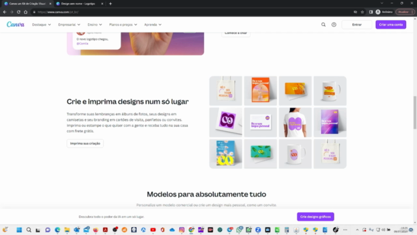Viewport: 417px width, 235px height.
Task: Open the purple logo sticker thumbnail
Action: click(x=225, y=122)
